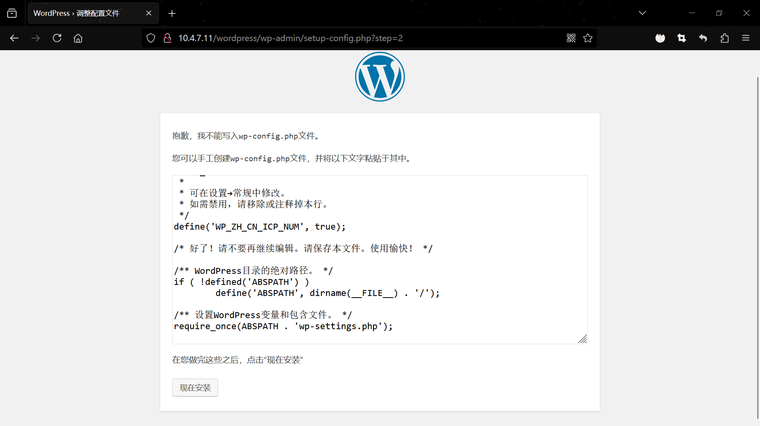Screen dimensions: 760x426
Task: Click the define('ABSPATH', dirname(__FILE__) . '/'); line
Action: click(x=327, y=293)
